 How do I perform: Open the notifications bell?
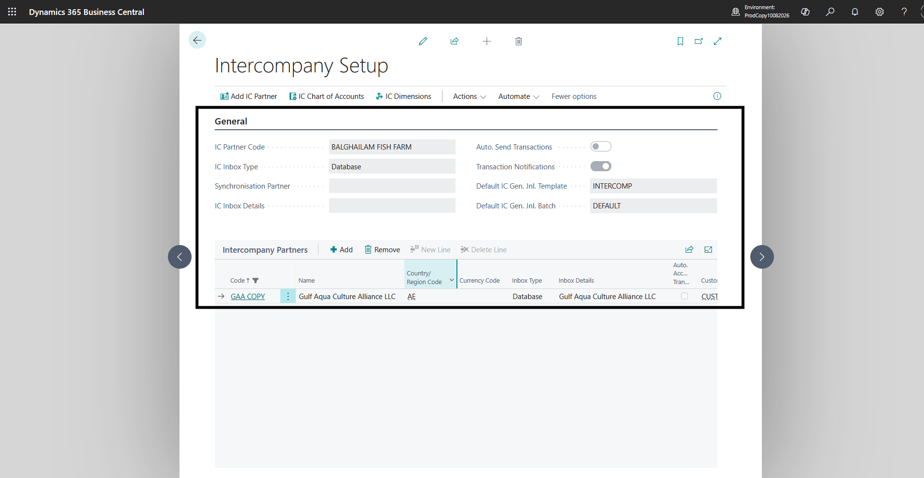[x=855, y=12]
